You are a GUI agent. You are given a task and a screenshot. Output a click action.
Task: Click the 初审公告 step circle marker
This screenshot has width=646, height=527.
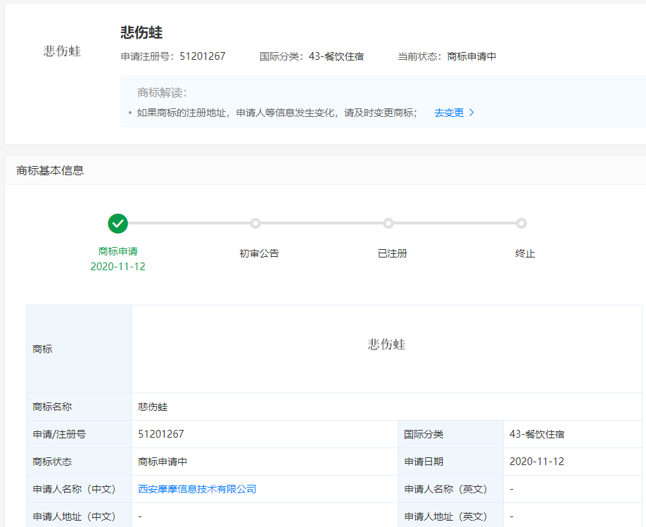click(255, 223)
